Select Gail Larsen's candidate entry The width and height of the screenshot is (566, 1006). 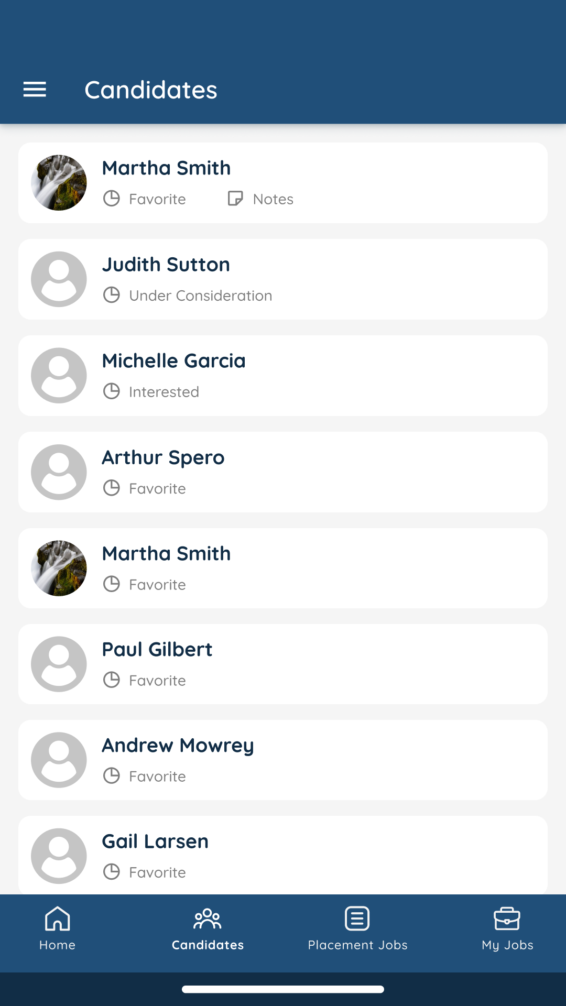tap(283, 855)
